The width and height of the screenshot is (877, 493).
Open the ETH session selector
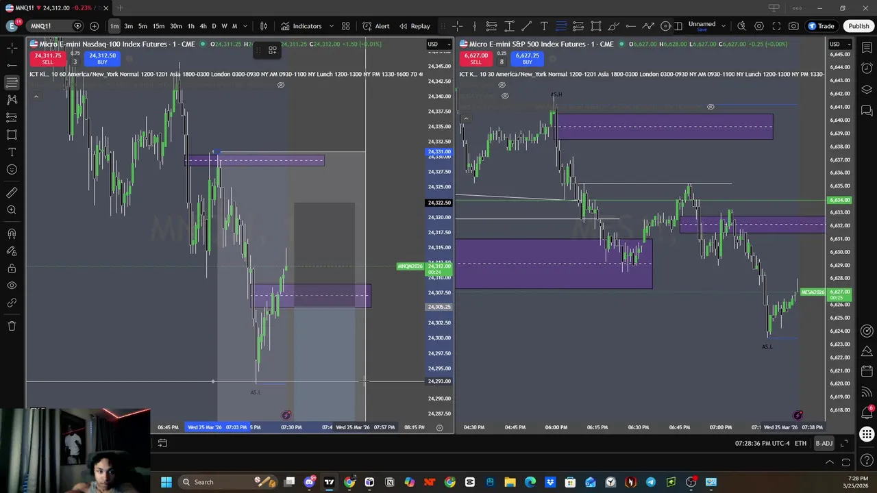[800, 444]
